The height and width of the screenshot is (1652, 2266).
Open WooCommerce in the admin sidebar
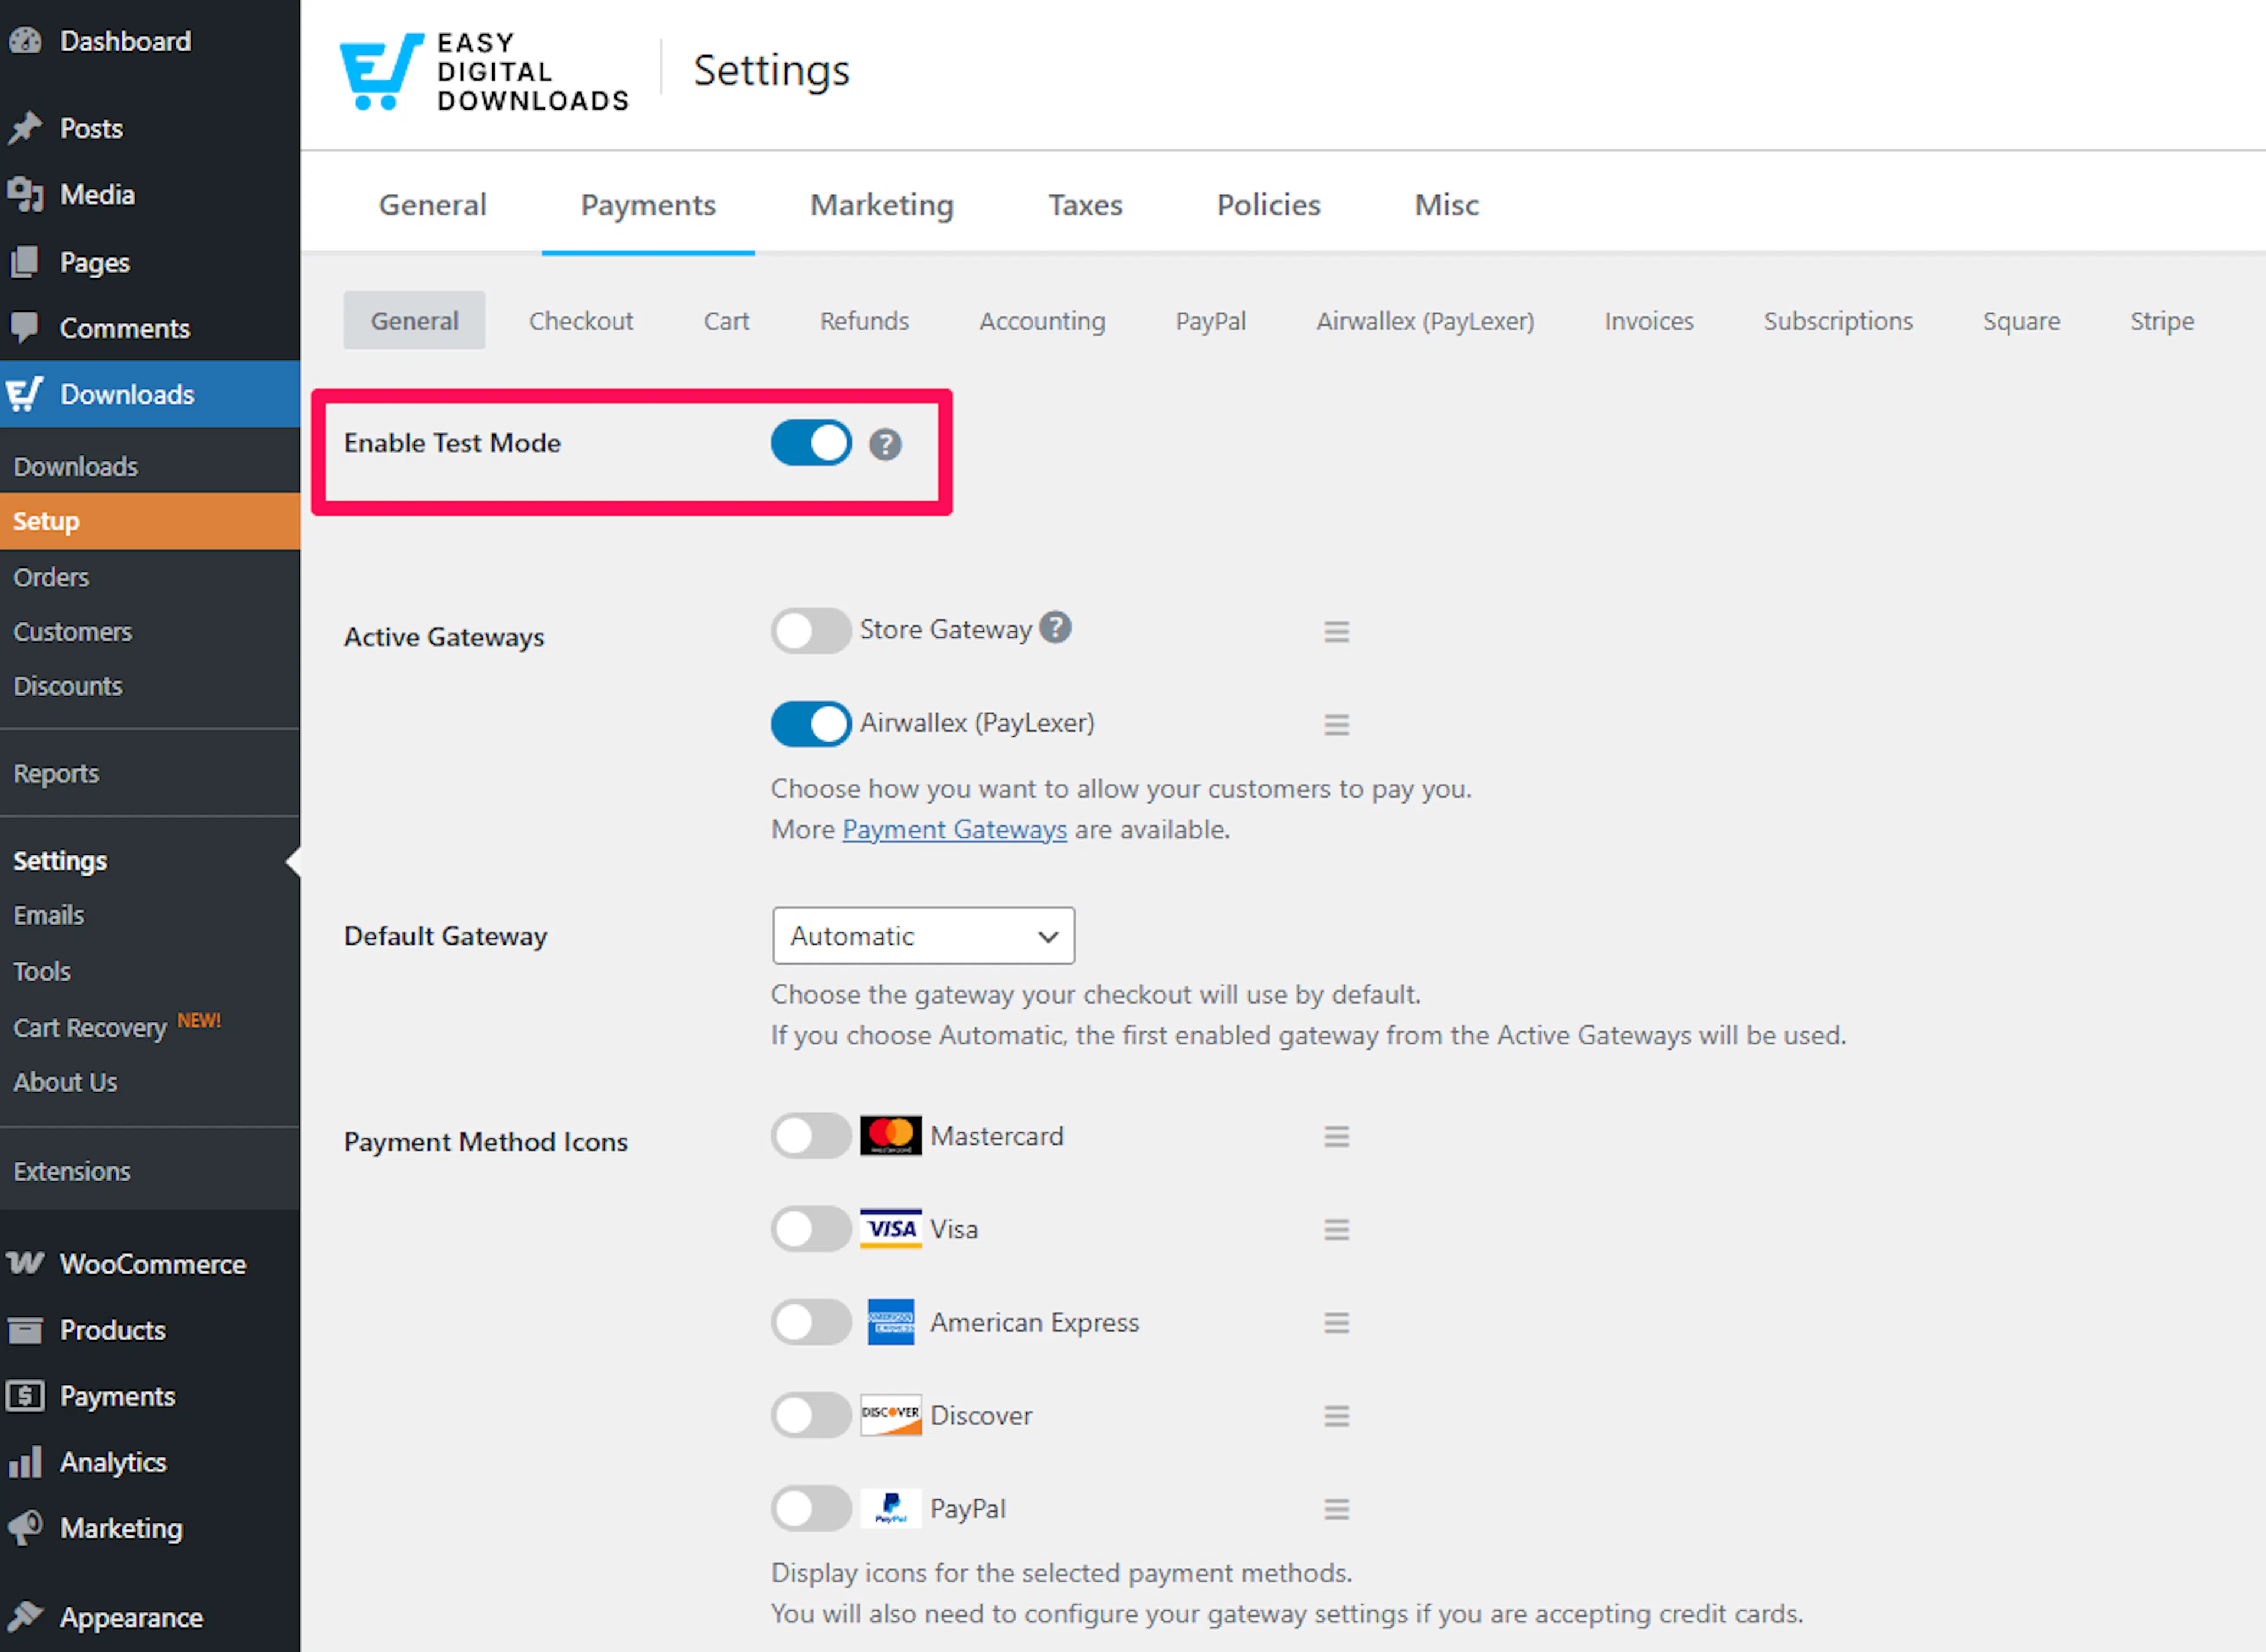pos(152,1264)
